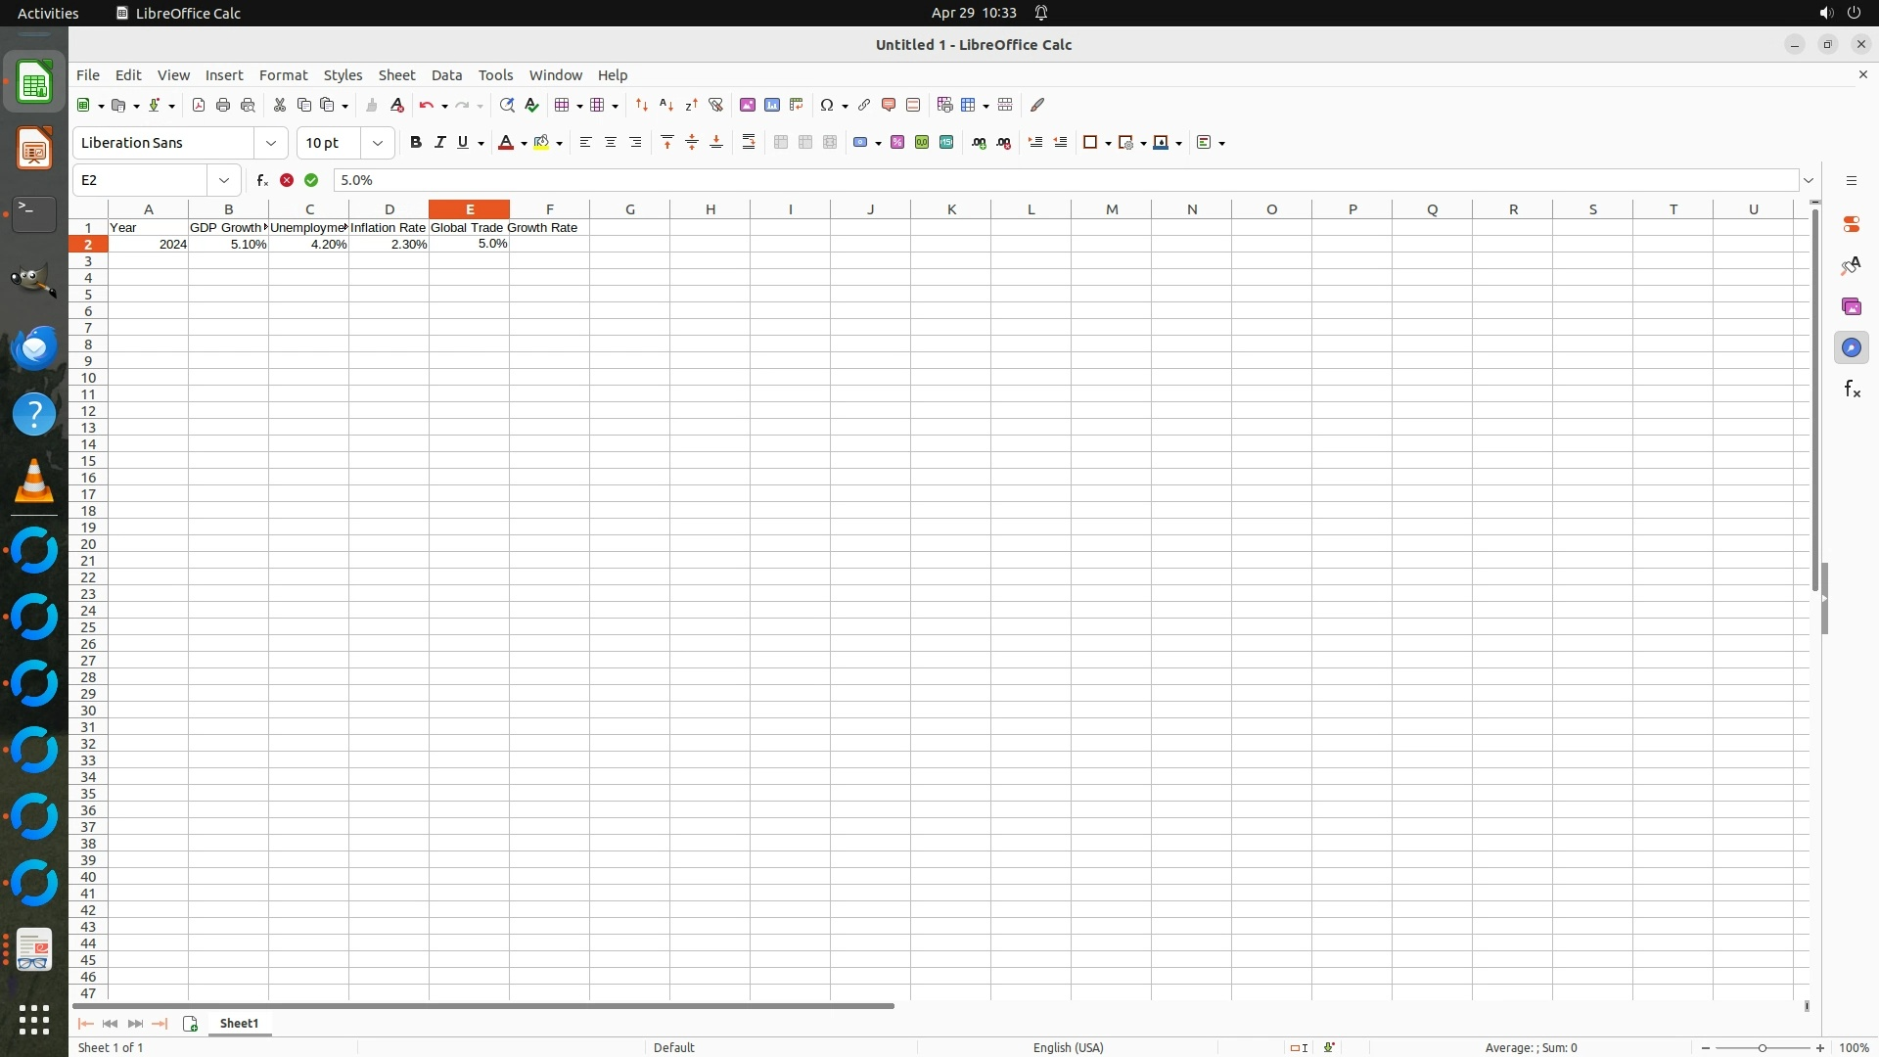Open the font size dropdown
Screen dimensions: 1879x1057
pos(377,143)
